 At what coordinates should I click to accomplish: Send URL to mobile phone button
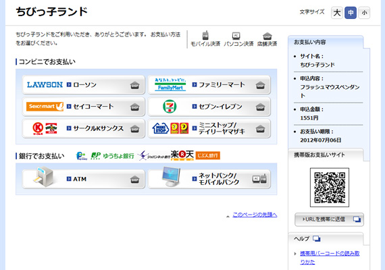[x=329, y=219]
